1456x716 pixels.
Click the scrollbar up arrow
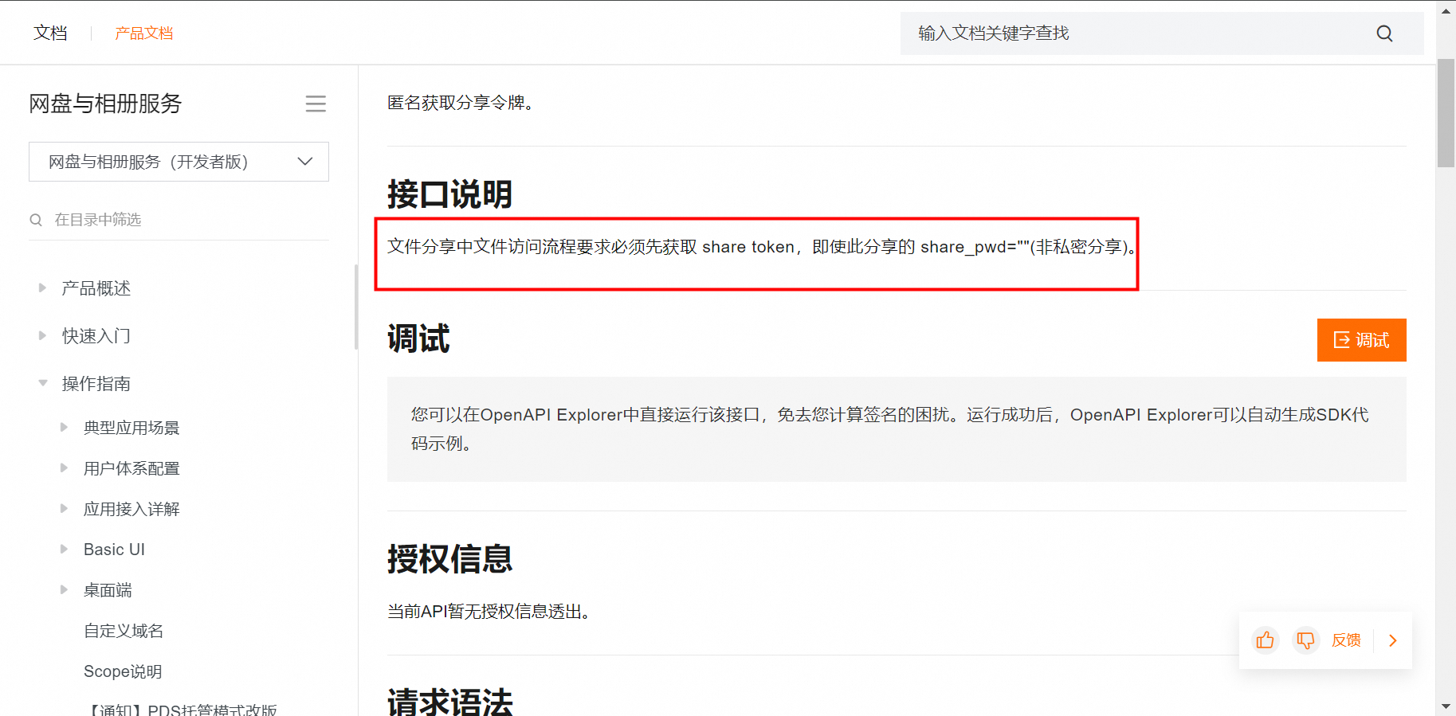pos(1446,10)
